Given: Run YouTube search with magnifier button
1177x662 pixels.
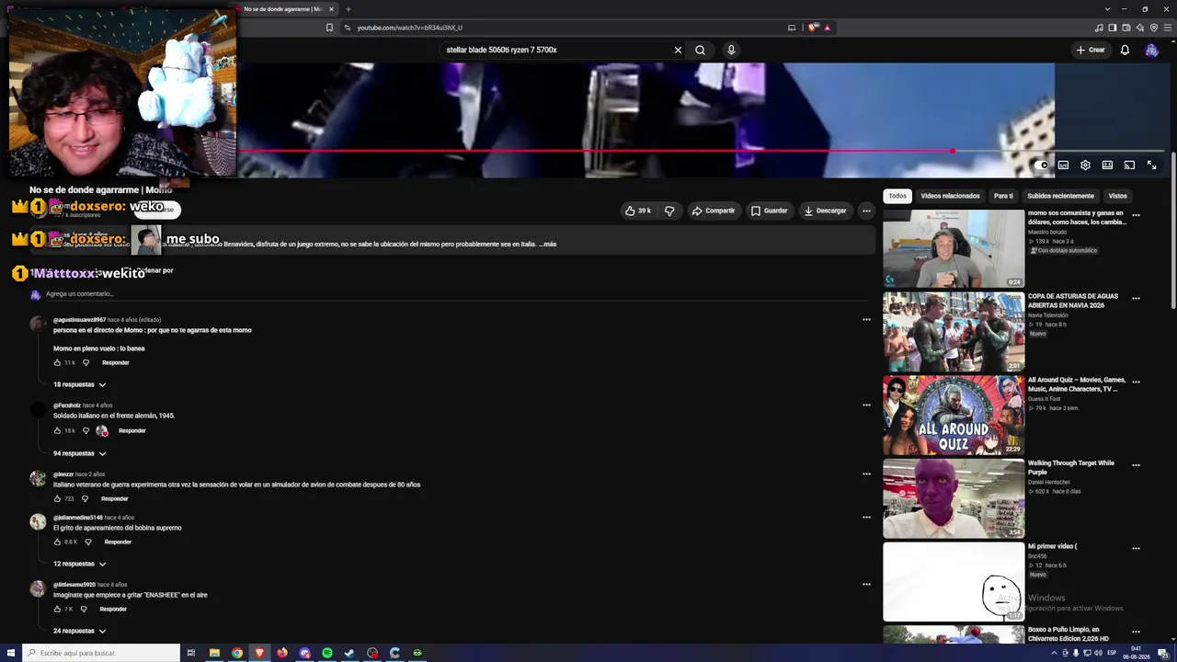Looking at the screenshot, I should pyautogui.click(x=700, y=50).
